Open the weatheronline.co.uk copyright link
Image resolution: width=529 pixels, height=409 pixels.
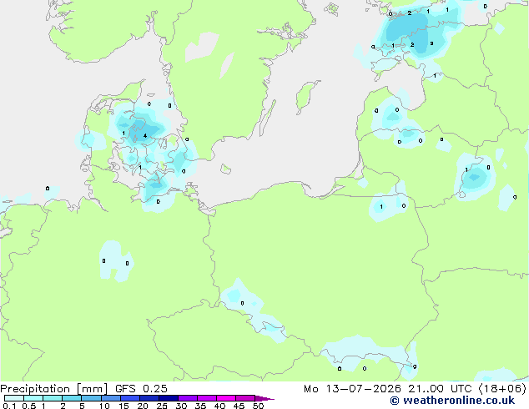(x=452, y=401)
